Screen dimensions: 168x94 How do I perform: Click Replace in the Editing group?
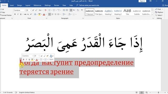(159, 12)
